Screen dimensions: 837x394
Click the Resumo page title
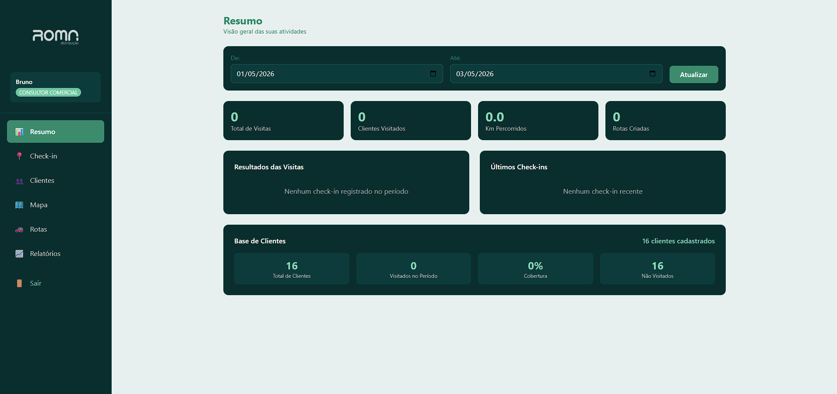(243, 21)
